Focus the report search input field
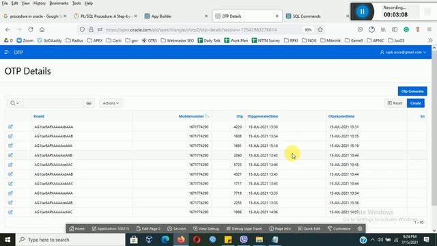Viewport: 437px width, 246px height. (53, 103)
